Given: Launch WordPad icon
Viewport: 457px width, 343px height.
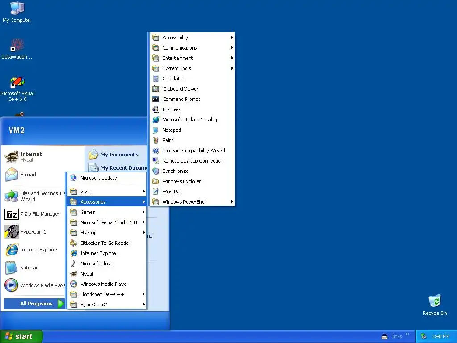Looking at the screenshot, I should [x=156, y=192].
